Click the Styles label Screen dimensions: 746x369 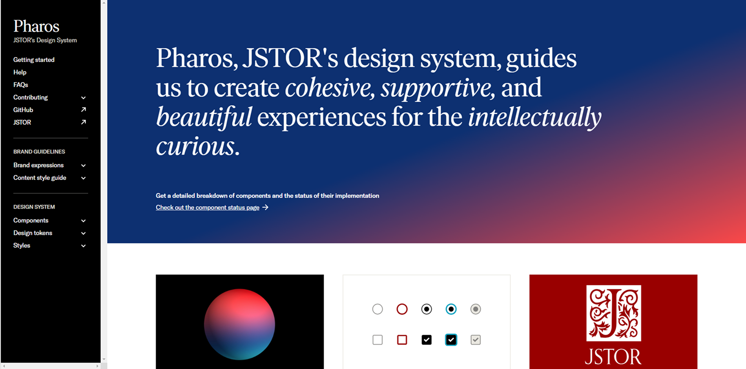pyautogui.click(x=22, y=246)
